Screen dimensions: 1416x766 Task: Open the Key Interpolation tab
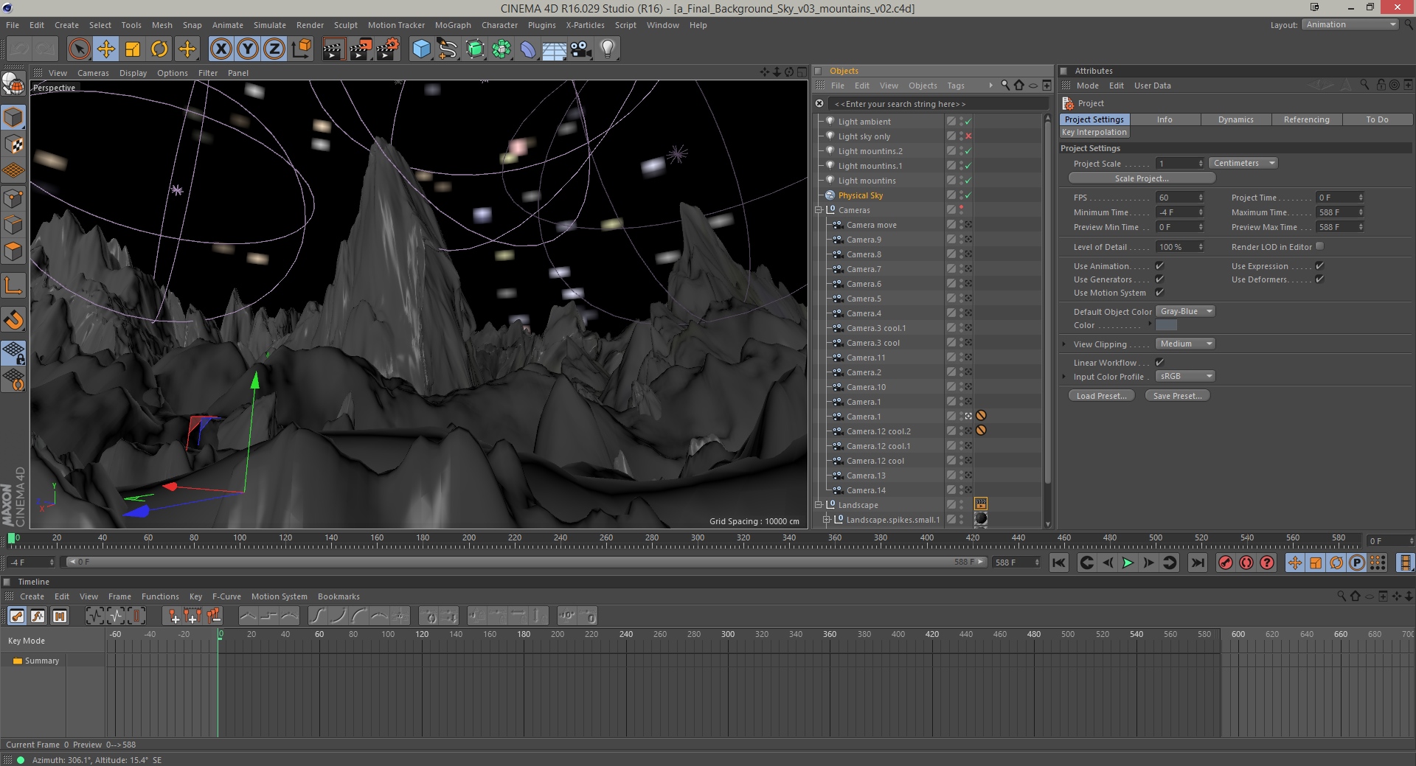(x=1094, y=133)
